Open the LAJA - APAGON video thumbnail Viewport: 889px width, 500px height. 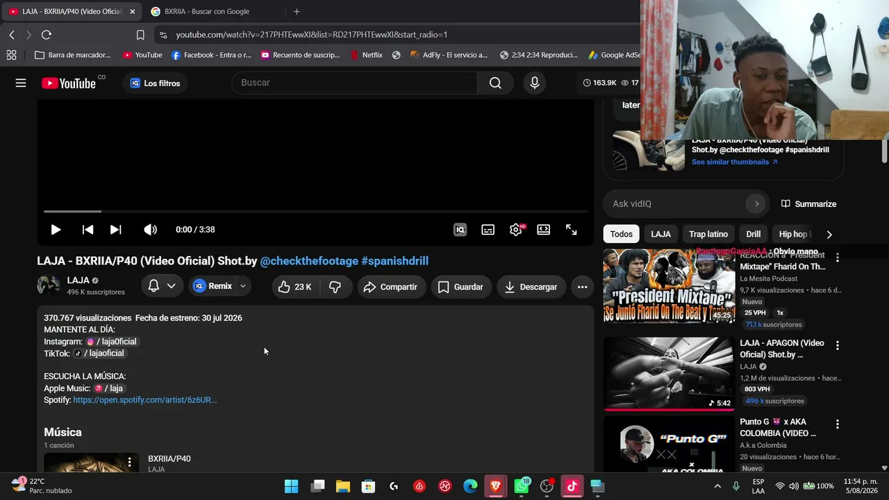click(x=668, y=374)
